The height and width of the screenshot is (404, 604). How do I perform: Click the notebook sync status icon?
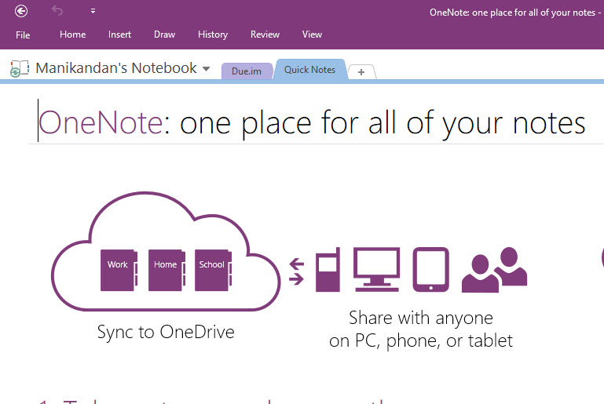pyautogui.click(x=20, y=69)
